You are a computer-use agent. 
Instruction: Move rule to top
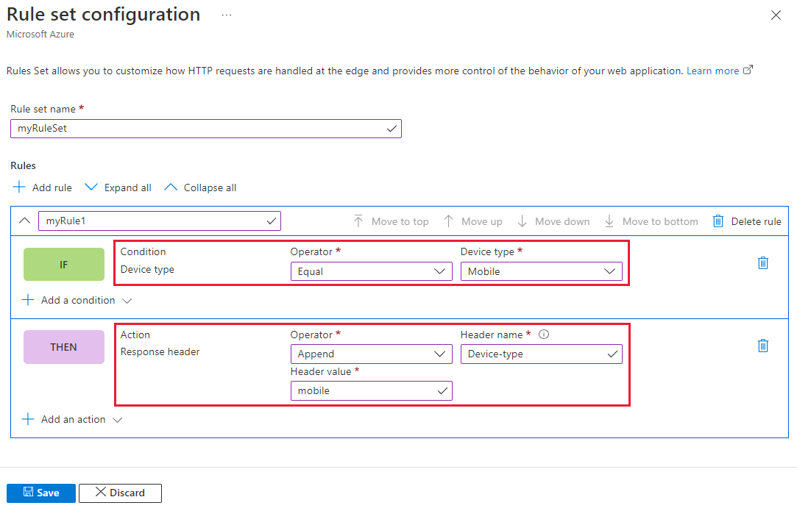click(391, 221)
